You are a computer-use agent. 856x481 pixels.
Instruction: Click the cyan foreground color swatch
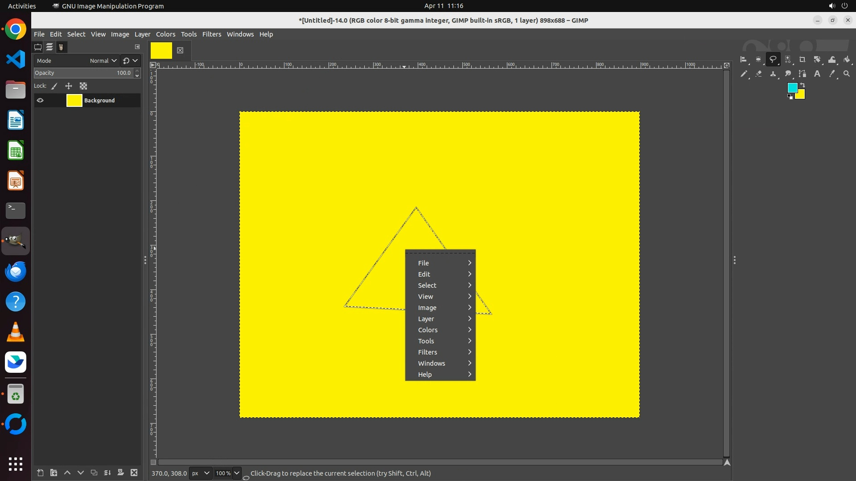coord(792,88)
